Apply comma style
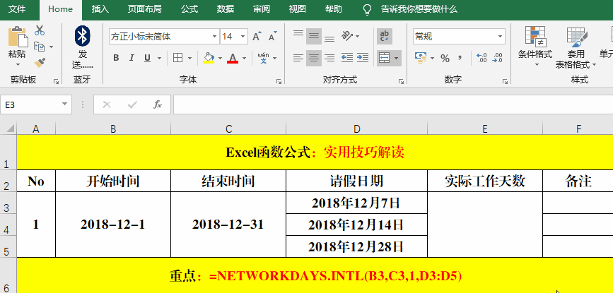This screenshot has height=293, width=613. coord(460,58)
